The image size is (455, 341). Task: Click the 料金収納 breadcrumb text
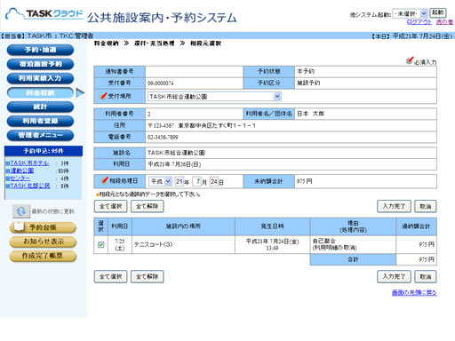[106, 44]
